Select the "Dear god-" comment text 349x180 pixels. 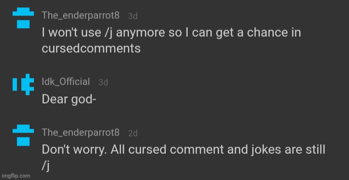tap(69, 99)
